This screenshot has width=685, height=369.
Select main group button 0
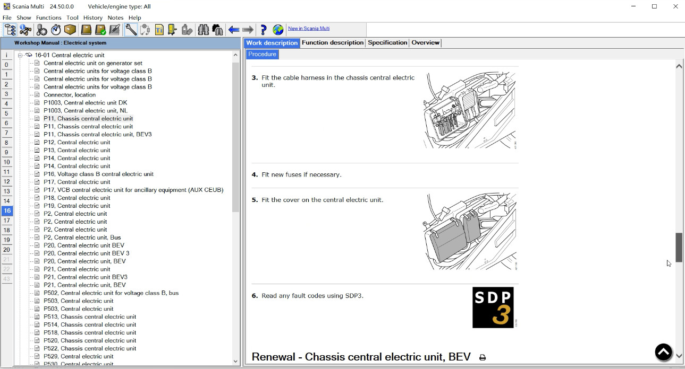pyautogui.click(x=7, y=65)
